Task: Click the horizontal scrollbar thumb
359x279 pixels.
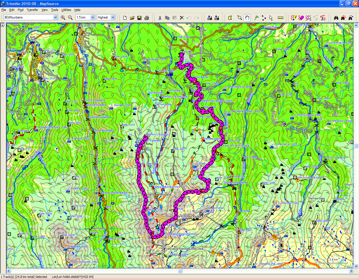Action: (x=180, y=271)
